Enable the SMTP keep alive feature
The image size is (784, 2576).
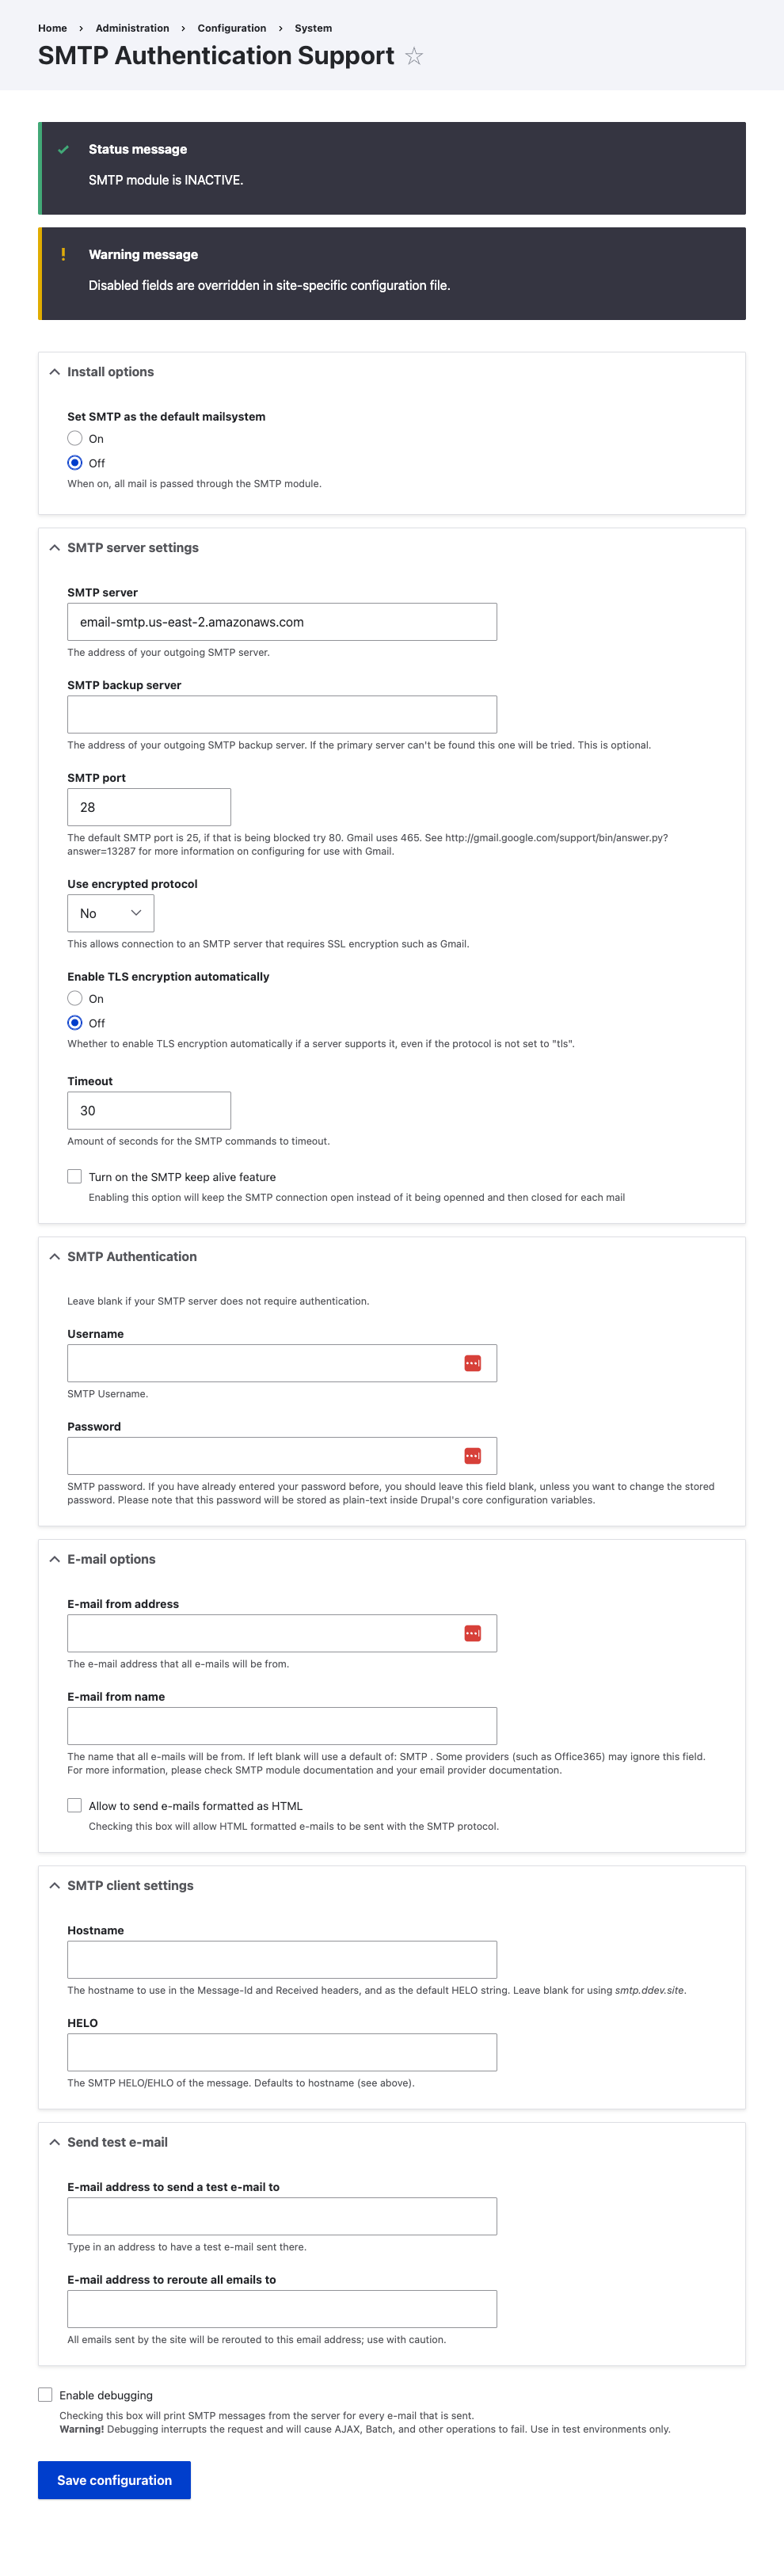pyautogui.click(x=75, y=1176)
